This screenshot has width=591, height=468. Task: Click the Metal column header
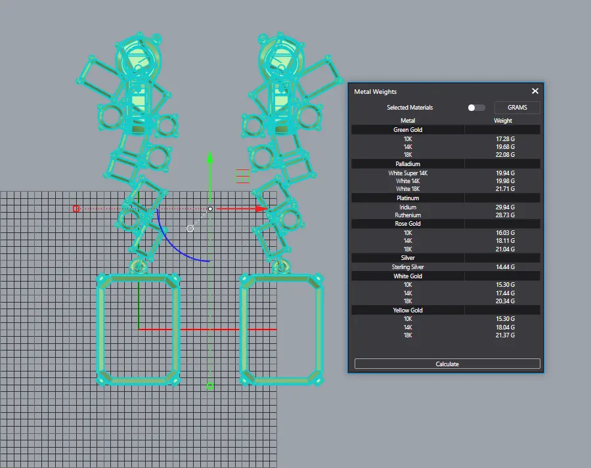[408, 121]
